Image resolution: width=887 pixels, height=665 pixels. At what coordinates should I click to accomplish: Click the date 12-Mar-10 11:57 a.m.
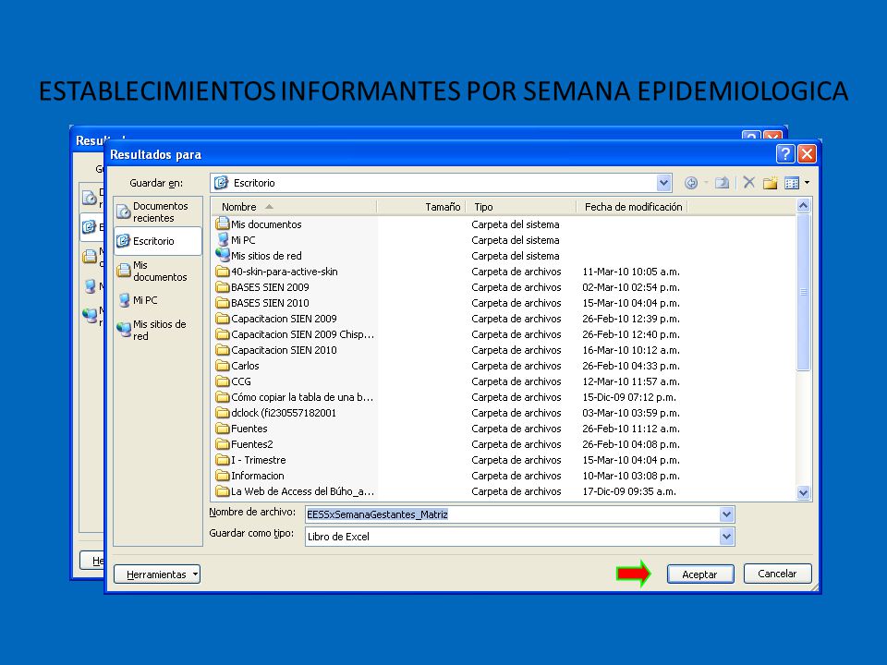pyautogui.click(x=631, y=381)
